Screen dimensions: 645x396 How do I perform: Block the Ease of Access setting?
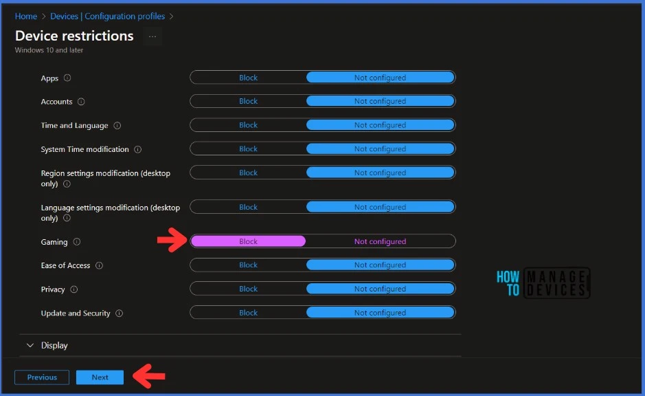248,265
